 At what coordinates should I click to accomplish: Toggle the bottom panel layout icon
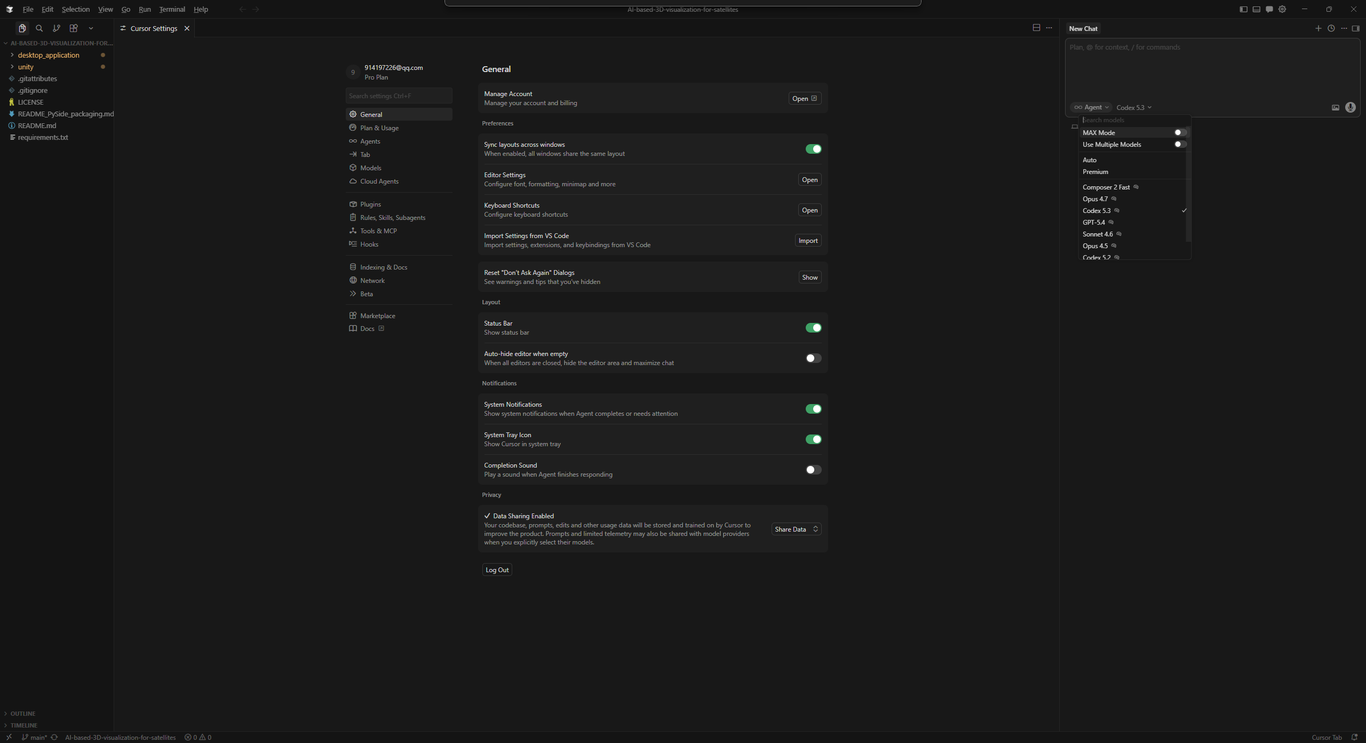coord(1256,9)
